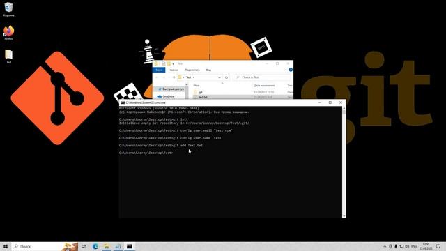Image resolution: width=446 pixels, height=251 pixels.
Task: Open network settings tray icon
Action: (401, 246)
